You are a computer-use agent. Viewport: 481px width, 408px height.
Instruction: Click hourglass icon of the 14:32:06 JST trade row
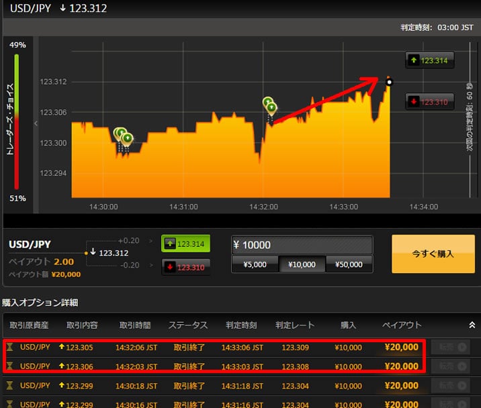point(9,347)
